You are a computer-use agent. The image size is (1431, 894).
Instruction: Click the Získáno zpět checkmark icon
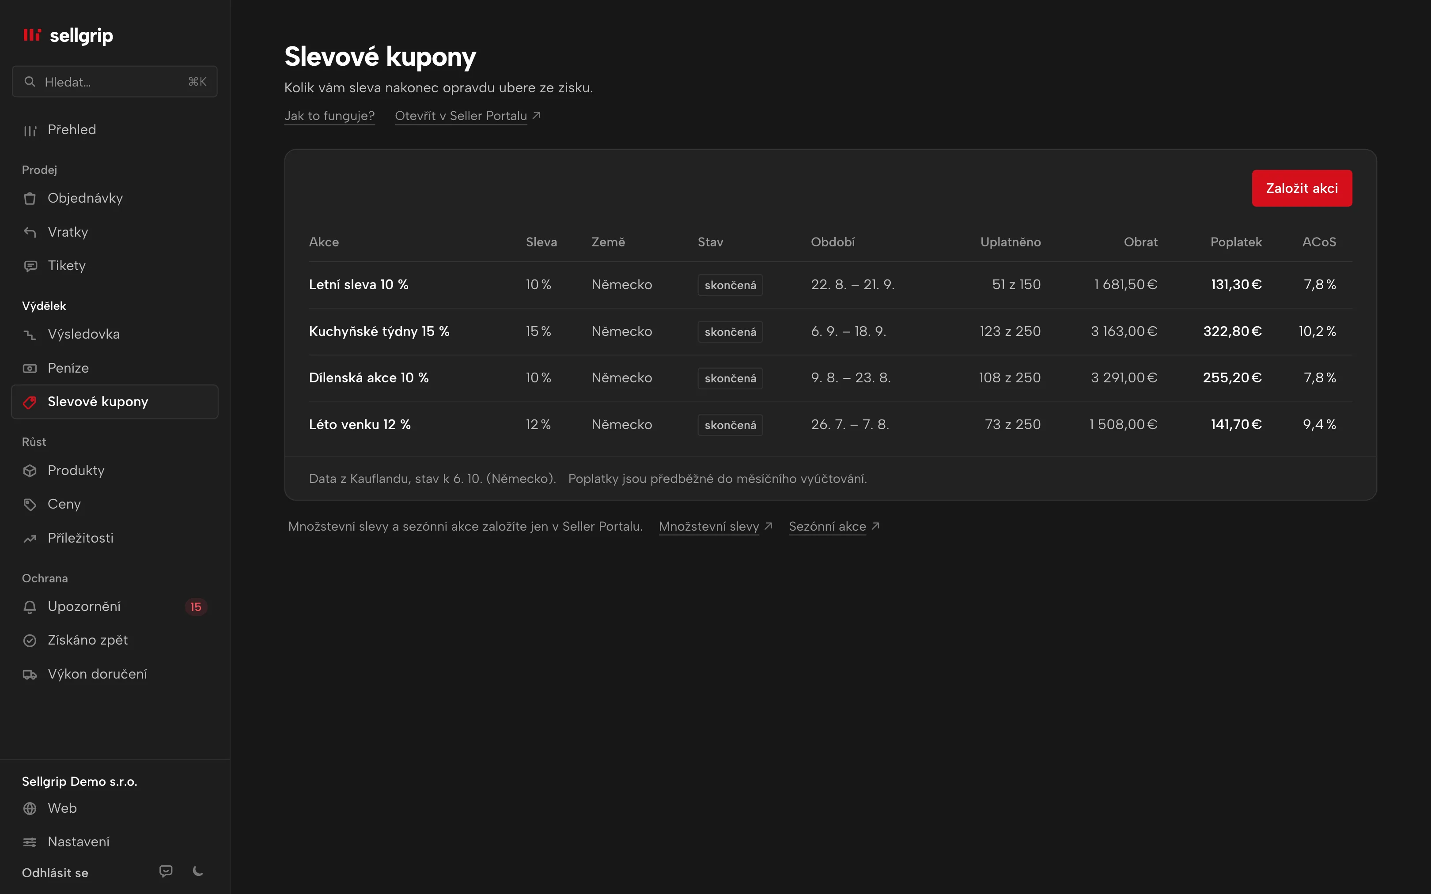[30, 640]
